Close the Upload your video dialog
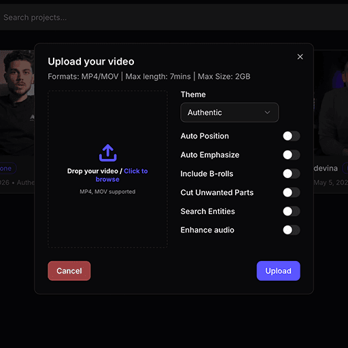 300,56
